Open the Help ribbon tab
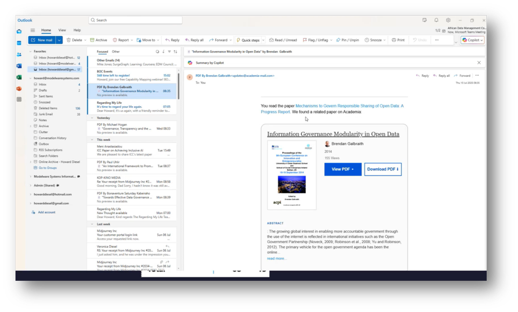Image resolution: width=518 pixels, height=312 pixels. (x=77, y=30)
